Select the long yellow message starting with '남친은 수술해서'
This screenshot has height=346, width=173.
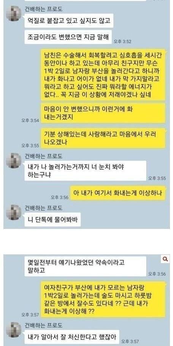point(103,75)
